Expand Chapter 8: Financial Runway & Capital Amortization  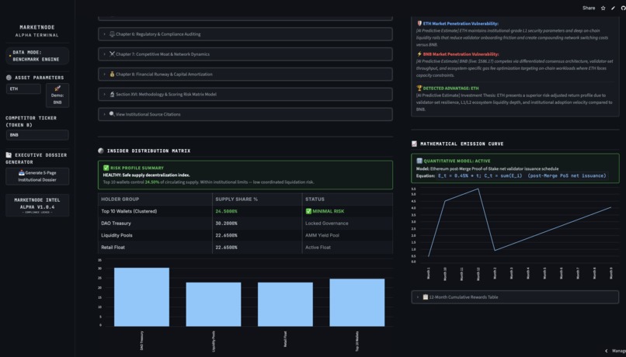coord(245,75)
